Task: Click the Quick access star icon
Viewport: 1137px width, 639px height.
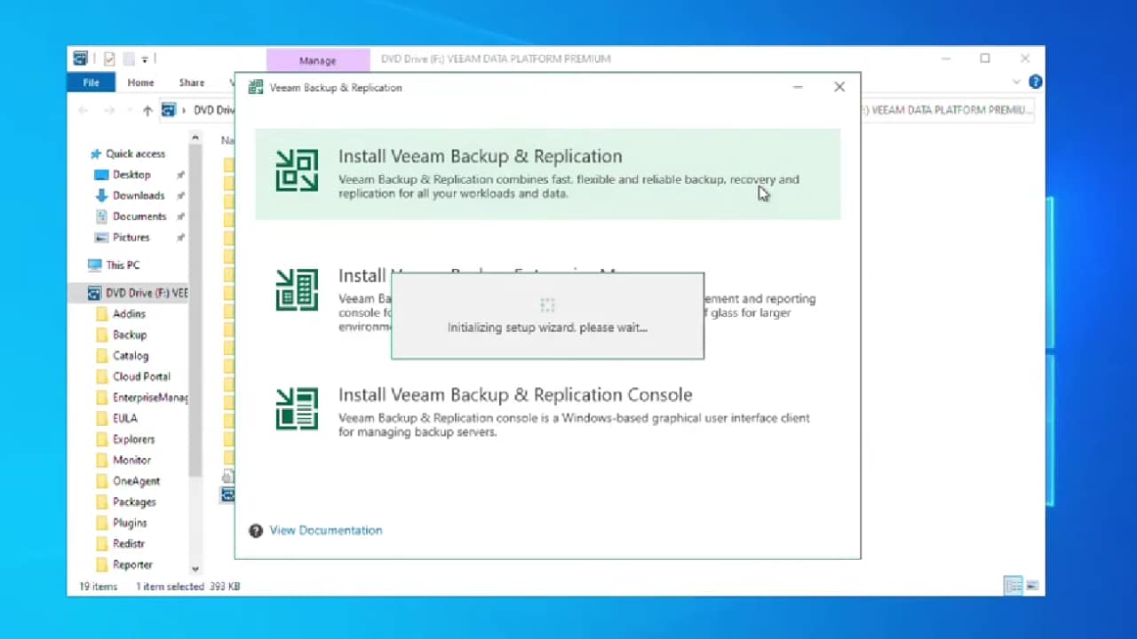Action: 95,154
